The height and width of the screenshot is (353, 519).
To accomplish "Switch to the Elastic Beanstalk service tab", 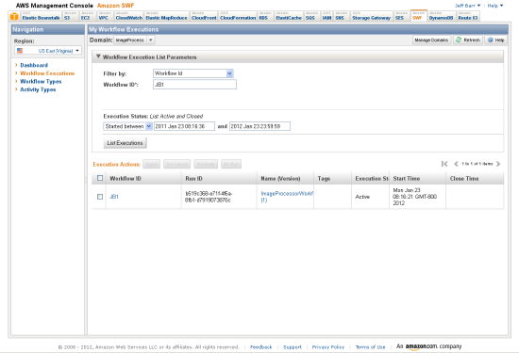I will 41,16.
